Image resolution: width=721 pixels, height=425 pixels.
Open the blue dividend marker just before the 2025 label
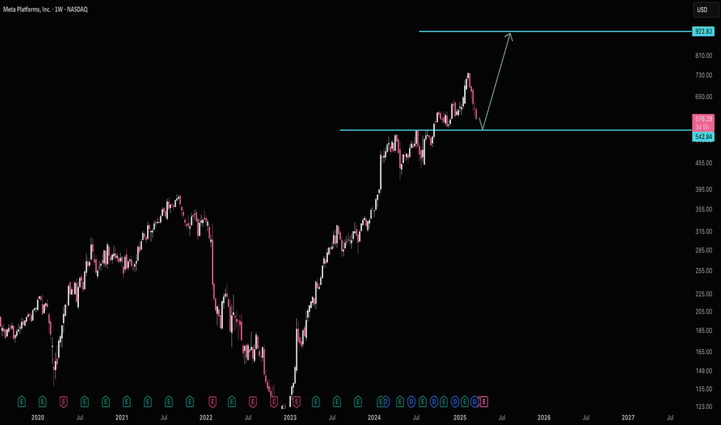455,402
